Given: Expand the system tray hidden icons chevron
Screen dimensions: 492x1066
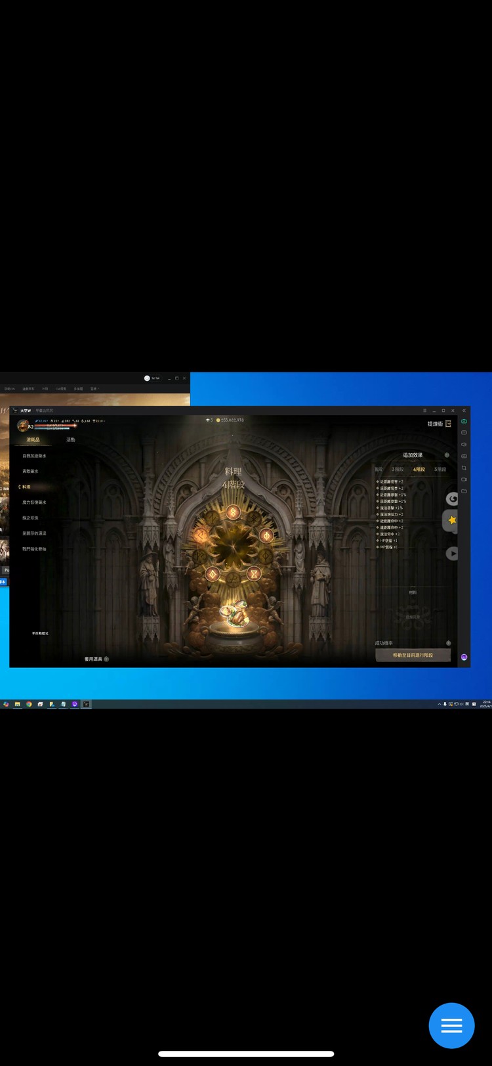Looking at the screenshot, I should click(x=440, y=704).
